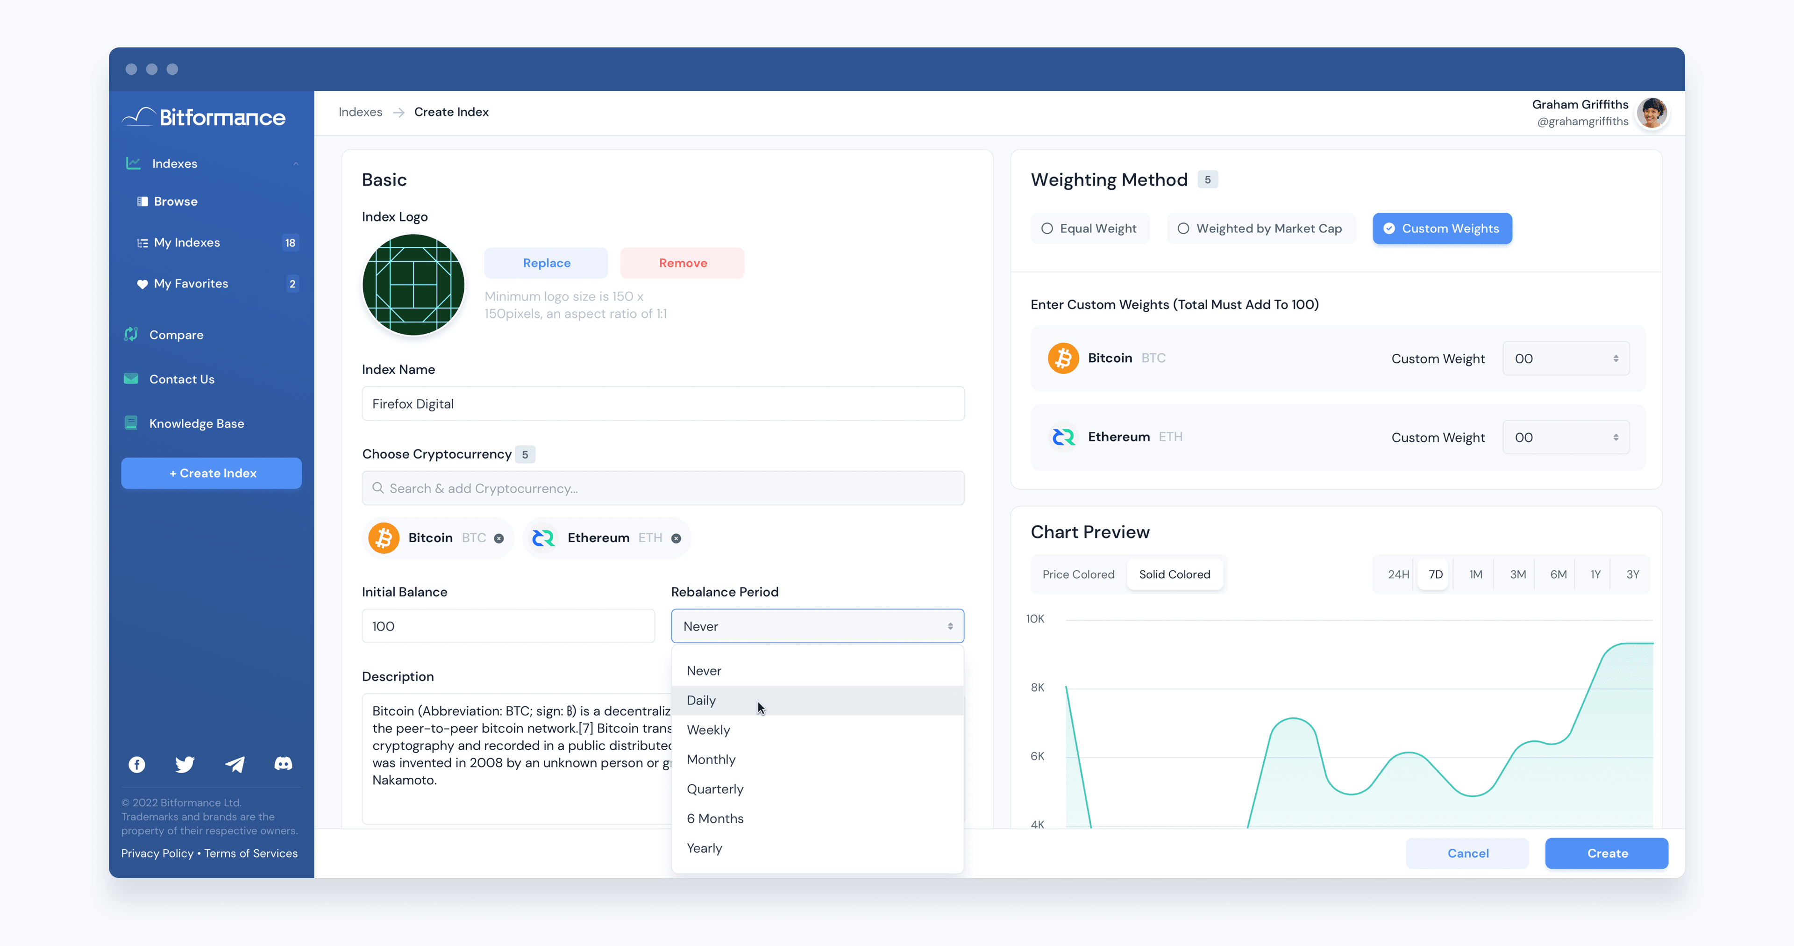
Task: Click the Bitcoin logo in weights panel
Action: point(1063,358)
